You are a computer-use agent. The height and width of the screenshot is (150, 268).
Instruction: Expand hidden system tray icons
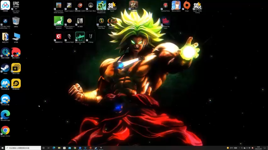(240, 148)
